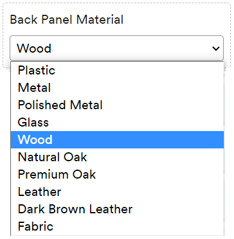The height and width of the screenshot is (239, 234).
Task: Select Plastic from the material list
Action: point(117,70)
